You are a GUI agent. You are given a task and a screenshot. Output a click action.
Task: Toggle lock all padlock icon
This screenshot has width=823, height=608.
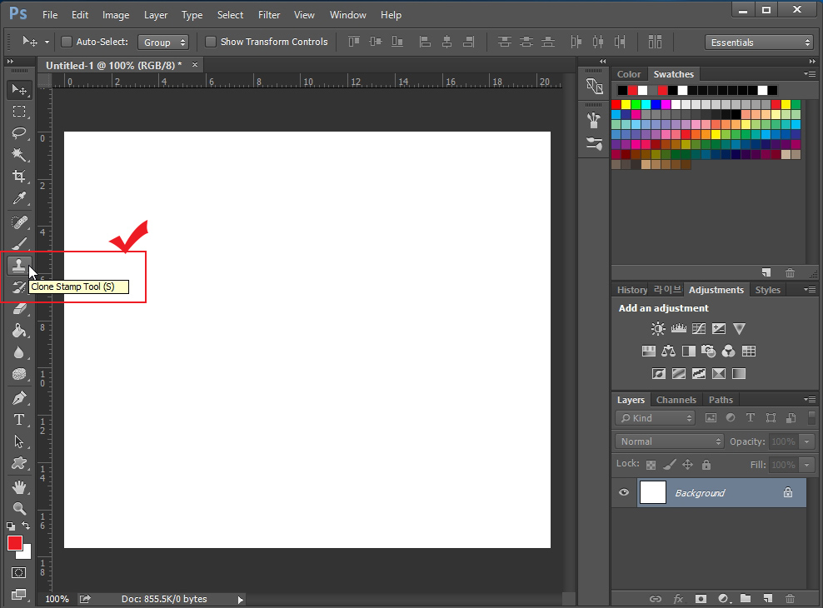(x=706, y=465)
